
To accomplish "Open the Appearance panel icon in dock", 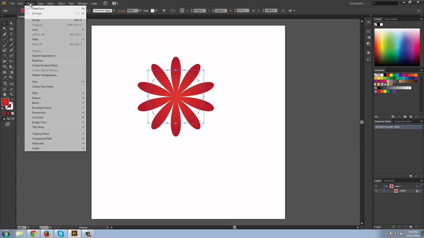I will click(x=368, y=53).
